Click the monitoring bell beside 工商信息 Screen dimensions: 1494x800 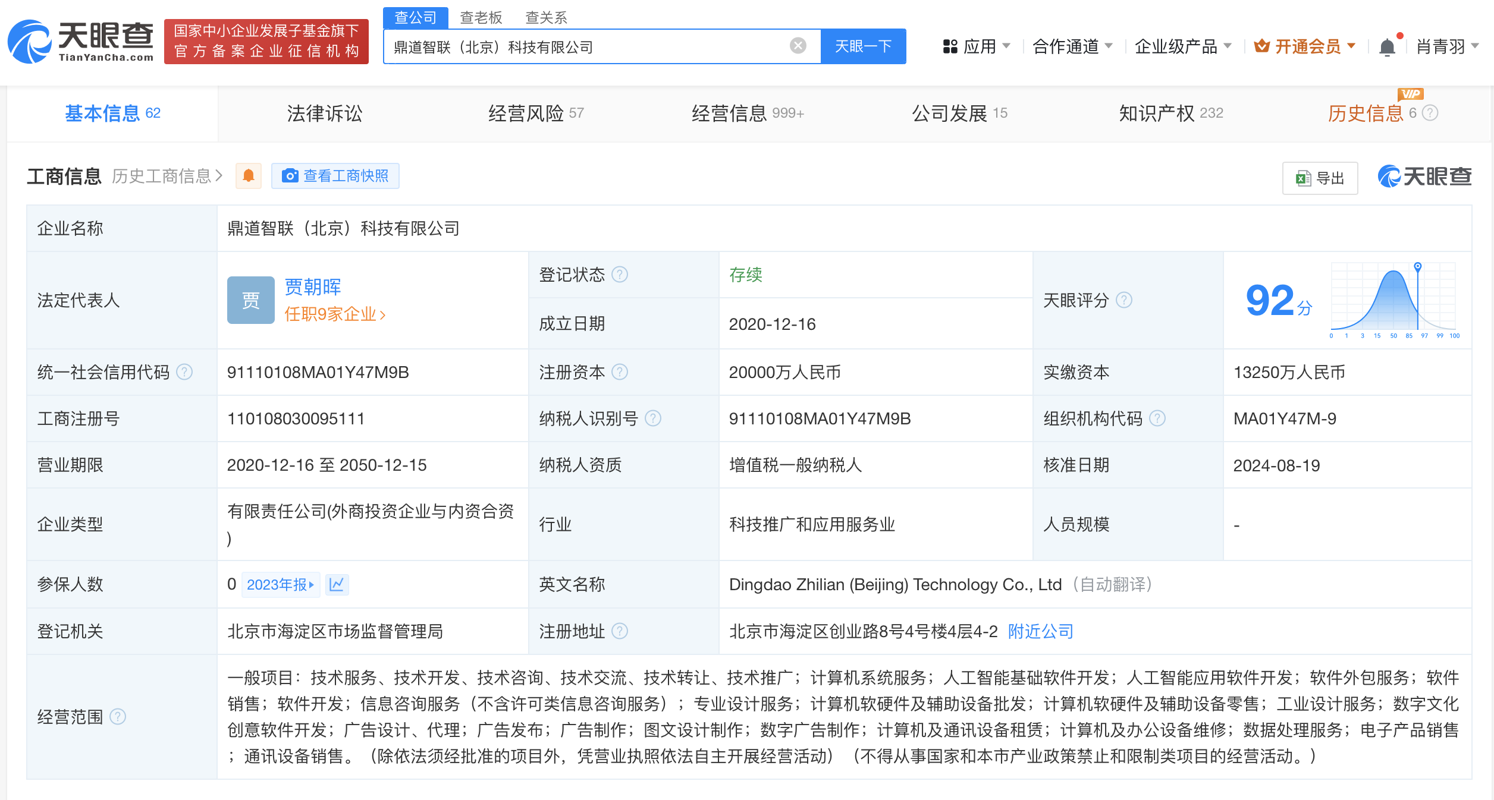click(x=249, y=176)
